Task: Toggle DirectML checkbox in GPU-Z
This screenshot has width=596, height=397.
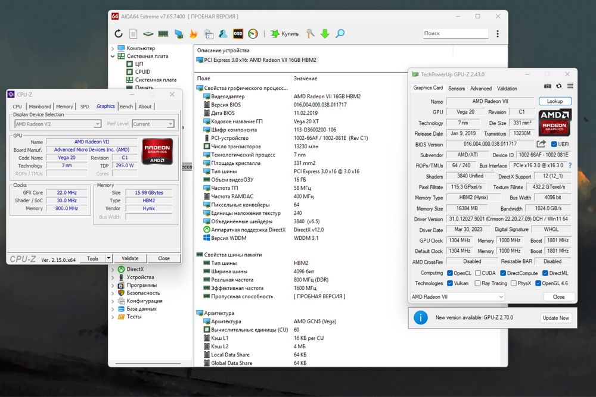Action: coord(545,273)
